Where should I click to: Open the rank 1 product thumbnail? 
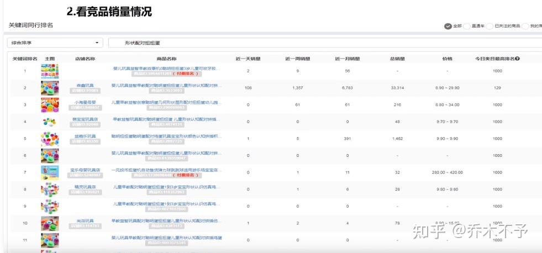(50, 71)
